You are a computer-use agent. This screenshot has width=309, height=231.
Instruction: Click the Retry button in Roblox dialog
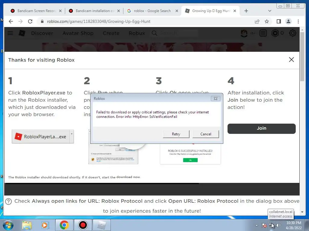[176, 134]
